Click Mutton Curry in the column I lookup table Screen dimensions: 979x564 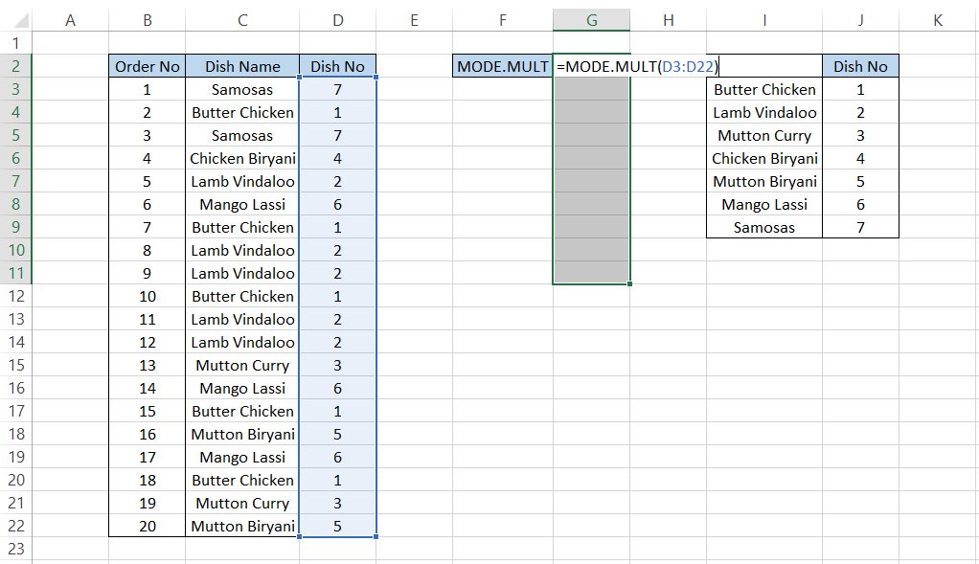coord(763,135)
